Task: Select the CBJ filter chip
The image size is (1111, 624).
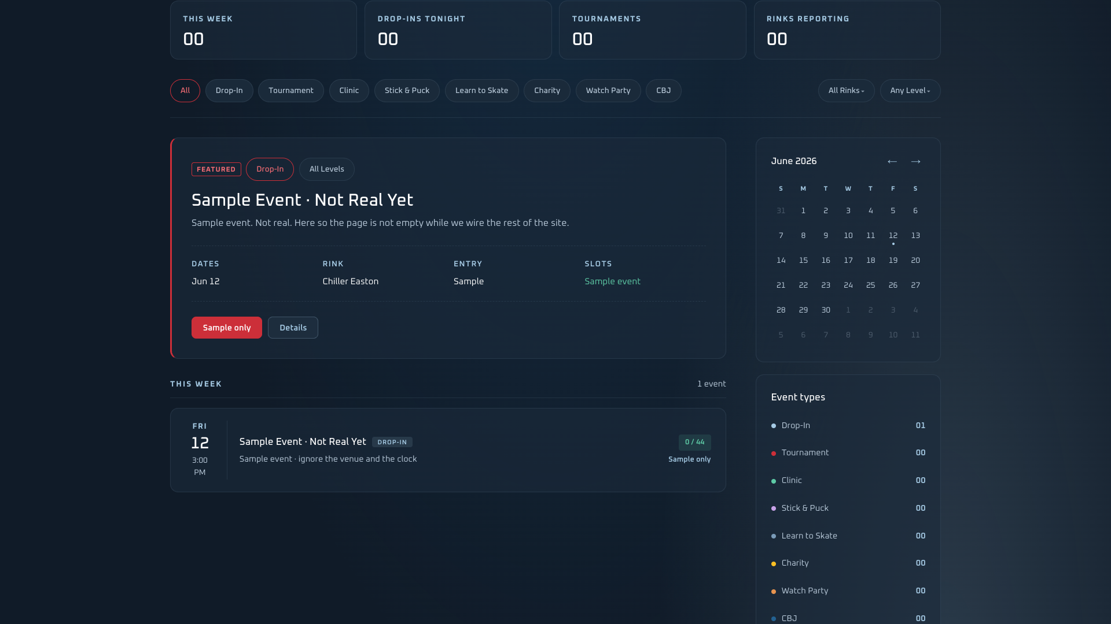Action: tap(664, 91)
